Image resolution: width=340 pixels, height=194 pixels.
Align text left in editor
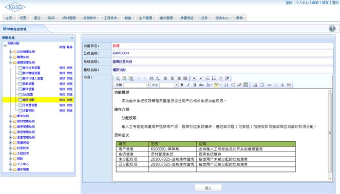[166, 78]
